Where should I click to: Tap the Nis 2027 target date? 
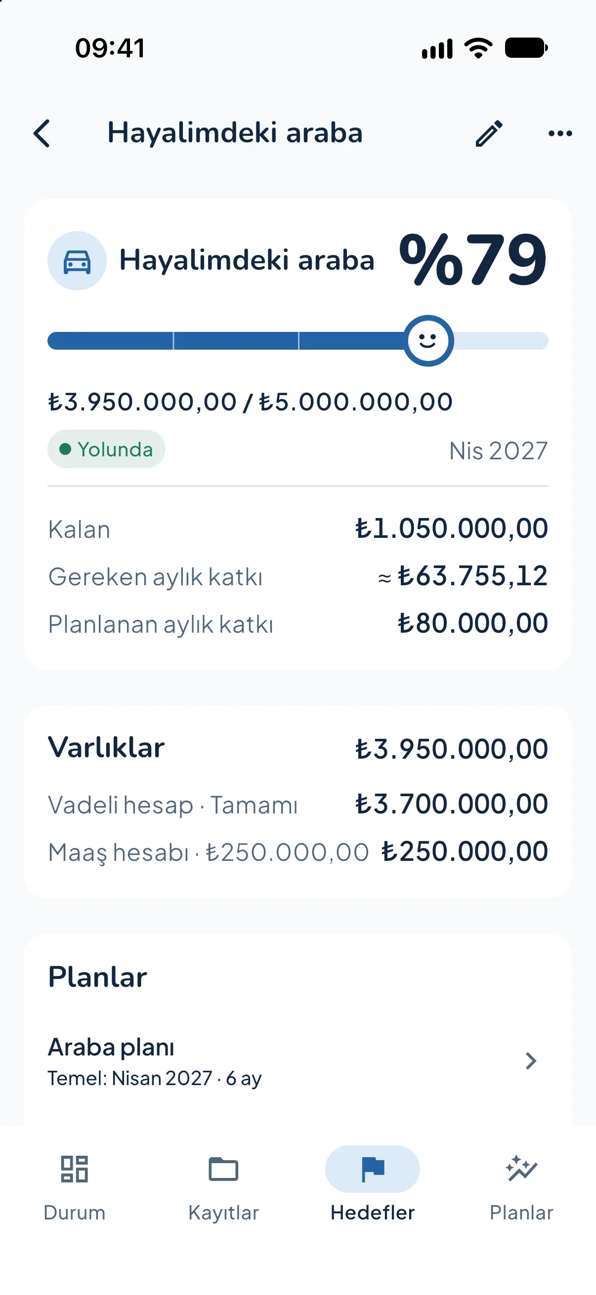click(498, 450)
